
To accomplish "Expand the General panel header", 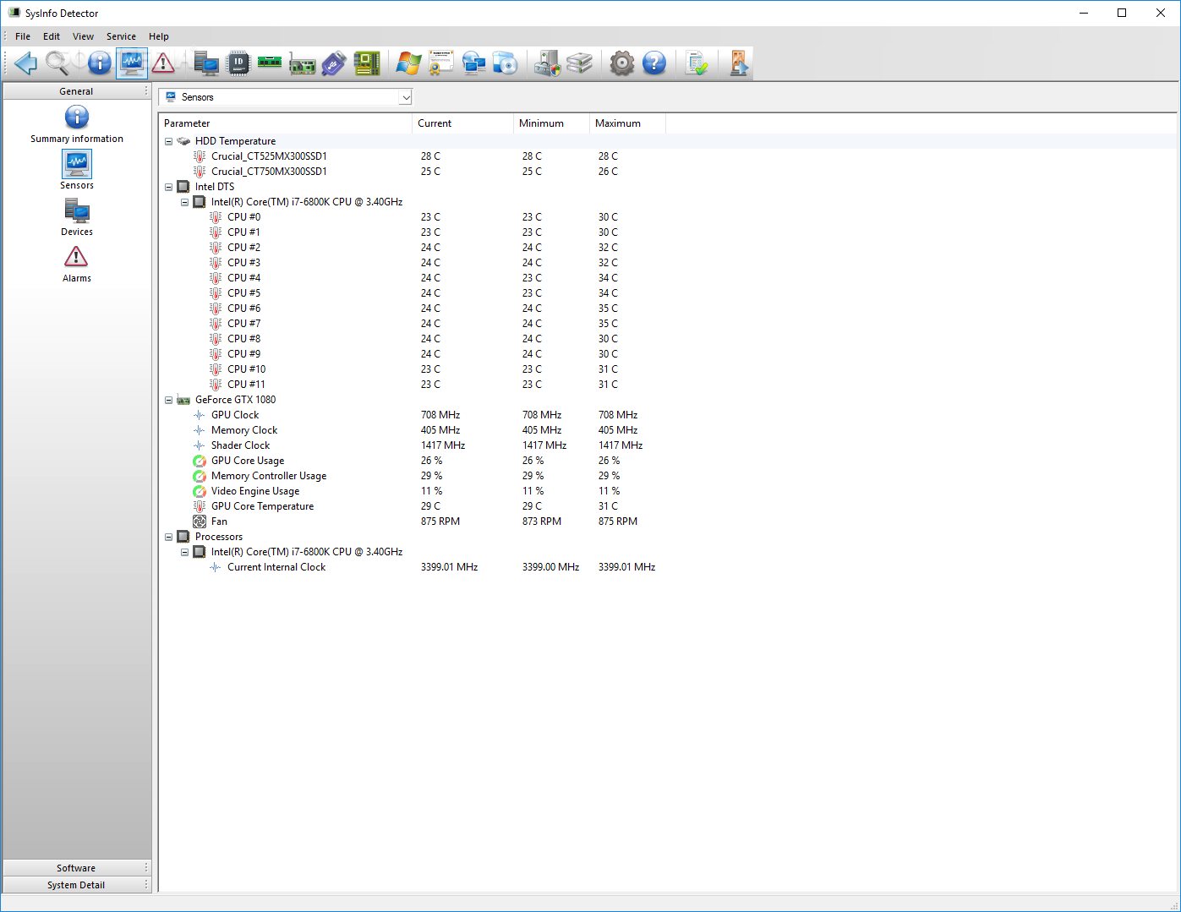I will 76,91.
